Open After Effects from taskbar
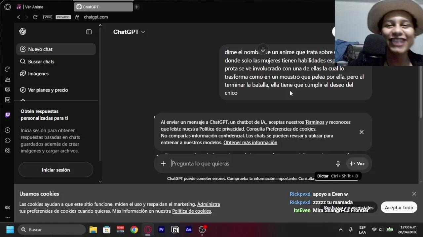Screen dimensions: 423x237 189,230
